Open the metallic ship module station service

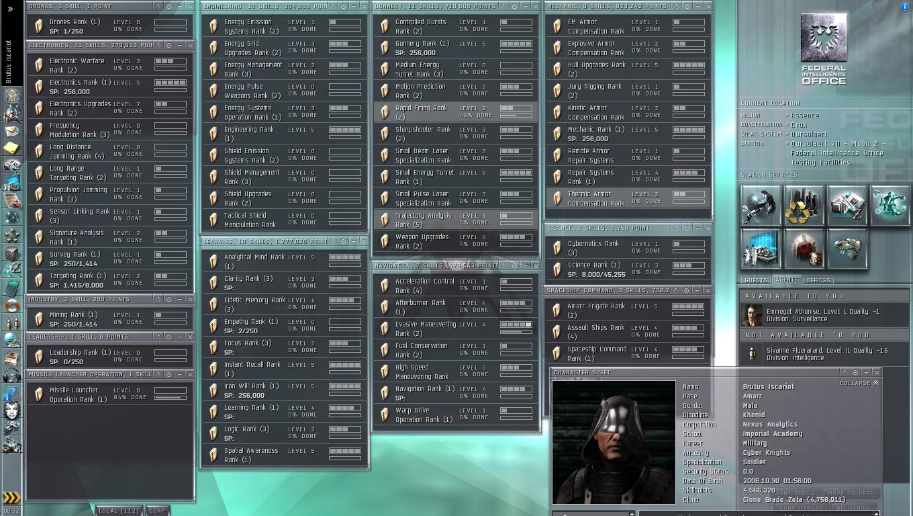(x=847, y=249)
